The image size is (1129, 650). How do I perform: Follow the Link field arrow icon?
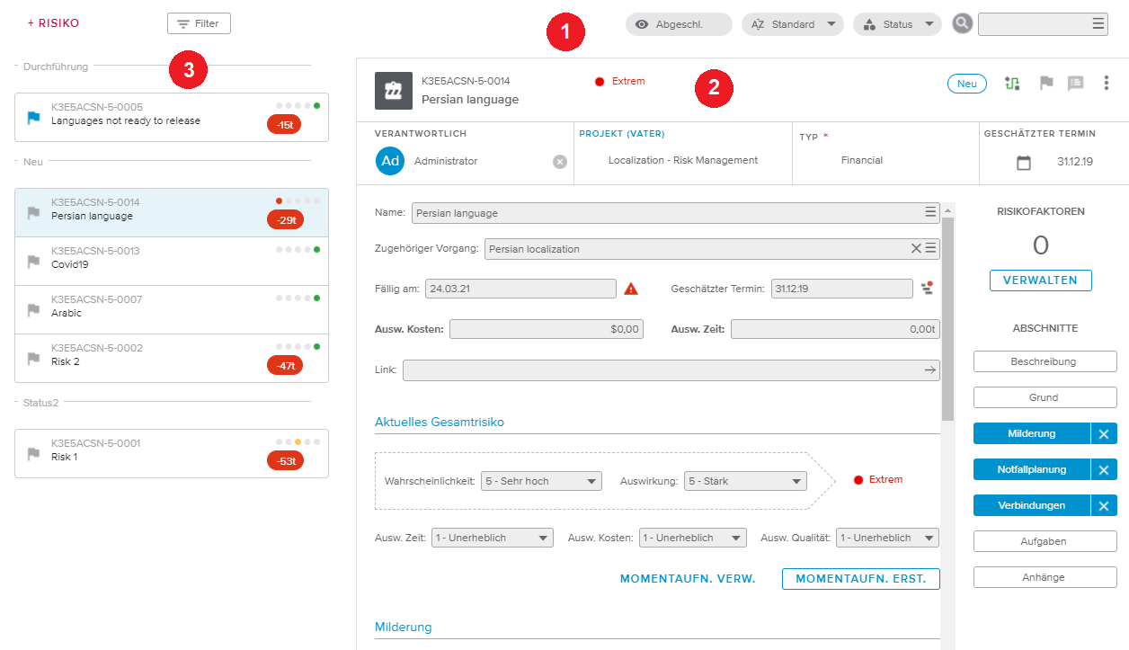point(930,370)
